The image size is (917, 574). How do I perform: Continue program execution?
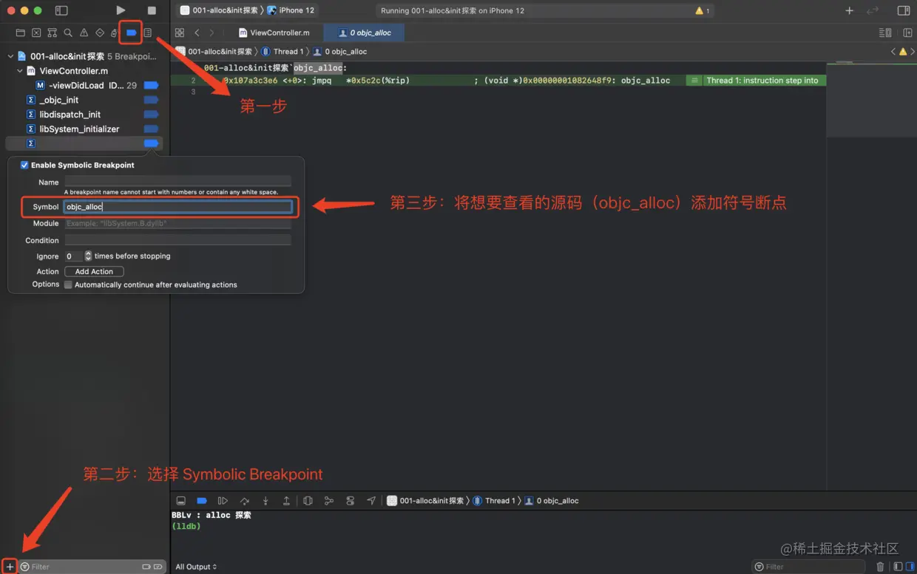(223, 501)
